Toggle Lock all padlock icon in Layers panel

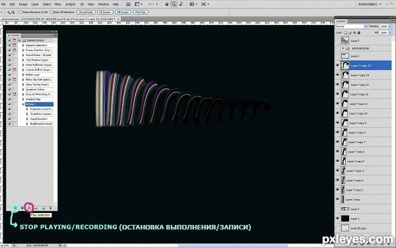(359, 32)
